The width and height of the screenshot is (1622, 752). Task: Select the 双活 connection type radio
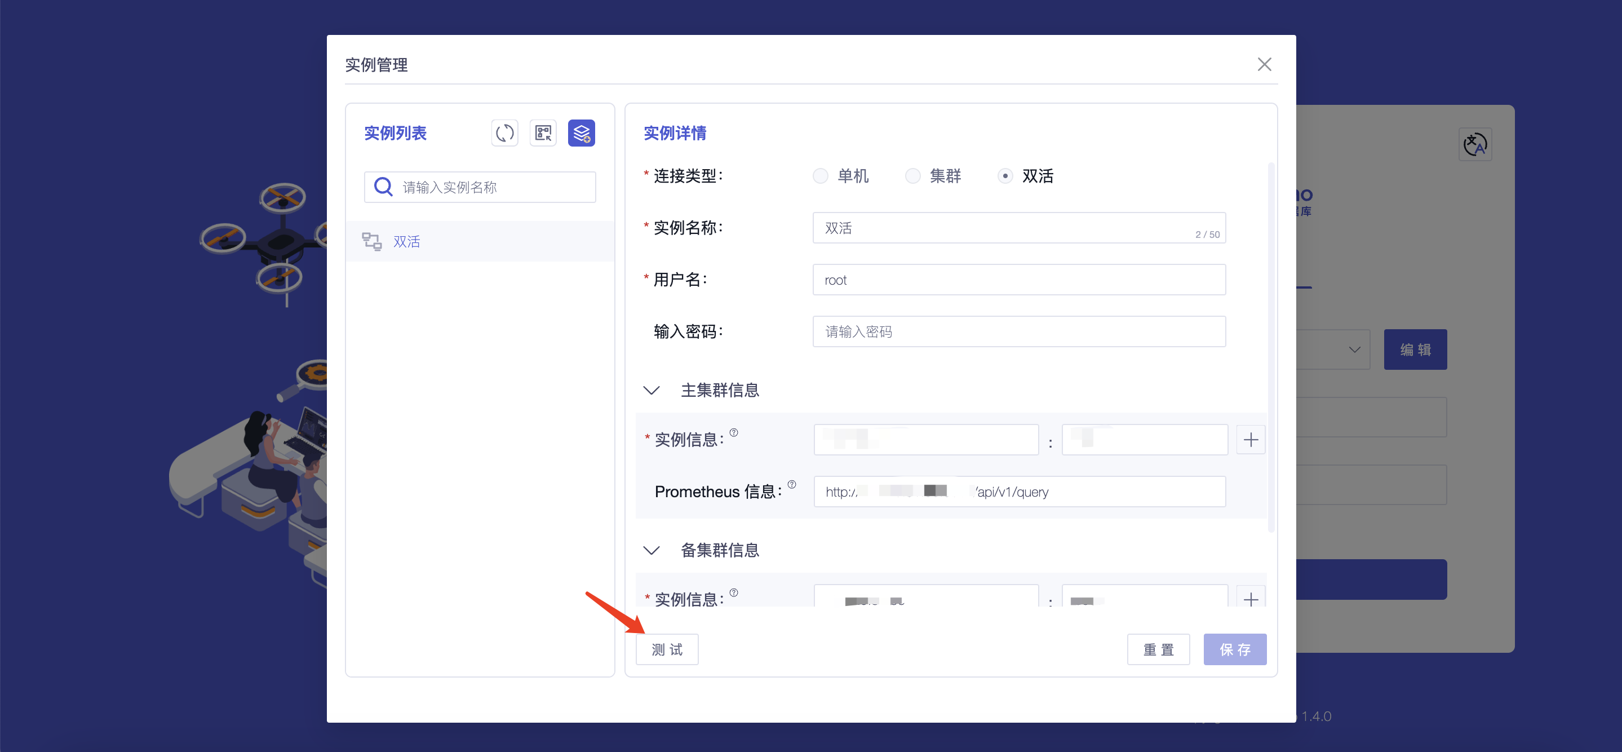click(x=1005, y=176)
